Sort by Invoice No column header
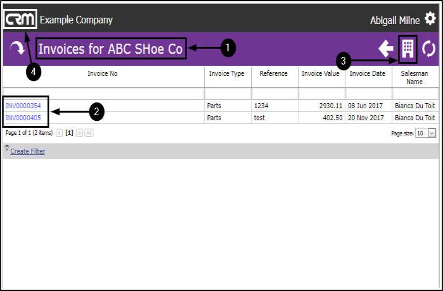Viewport: 443px width, 291px height. [102, 74]
